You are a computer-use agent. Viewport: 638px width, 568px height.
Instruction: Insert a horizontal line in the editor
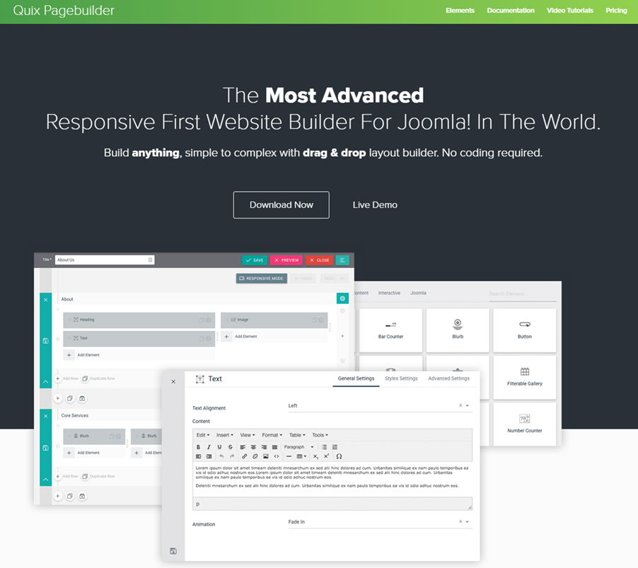pyautogui.click(x=289, y=456)
